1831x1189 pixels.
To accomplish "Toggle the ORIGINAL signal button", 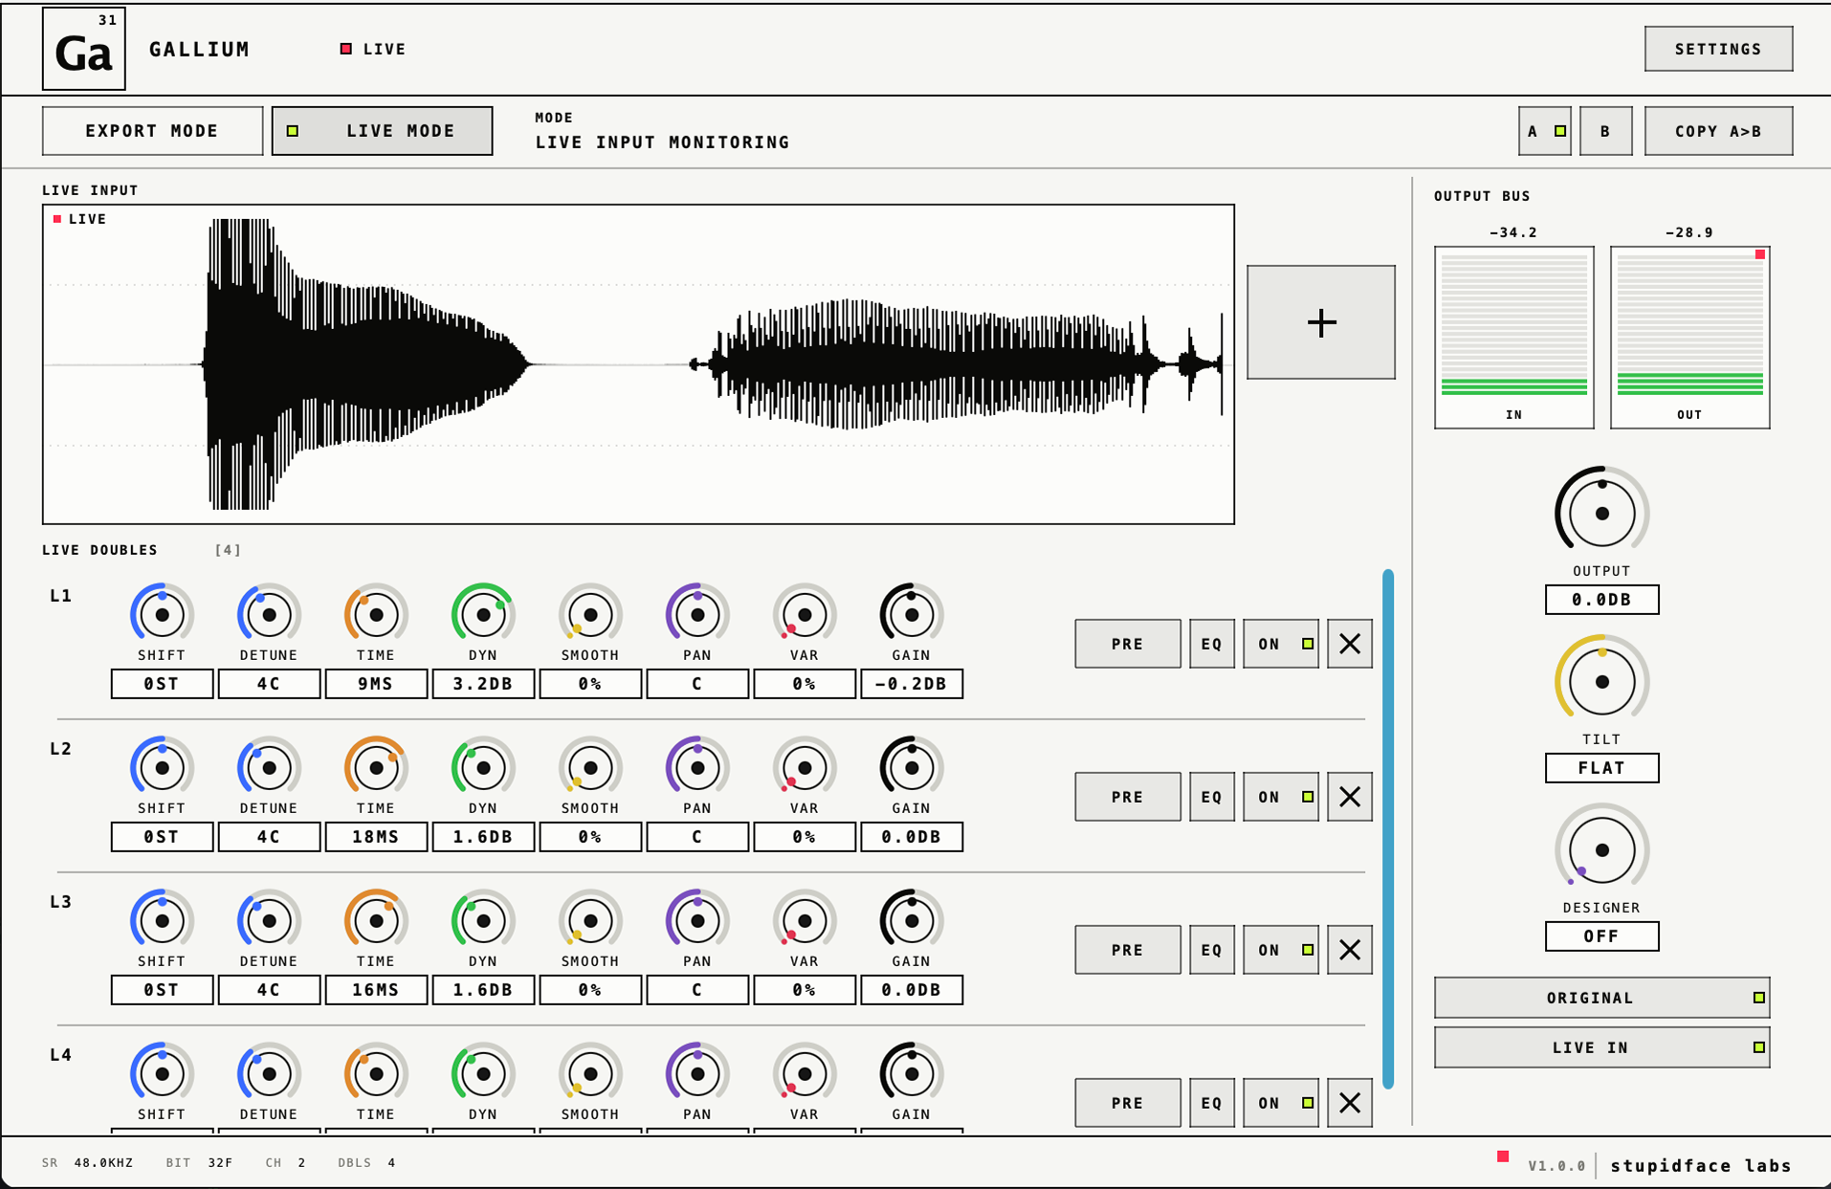I will point(1601,998).
